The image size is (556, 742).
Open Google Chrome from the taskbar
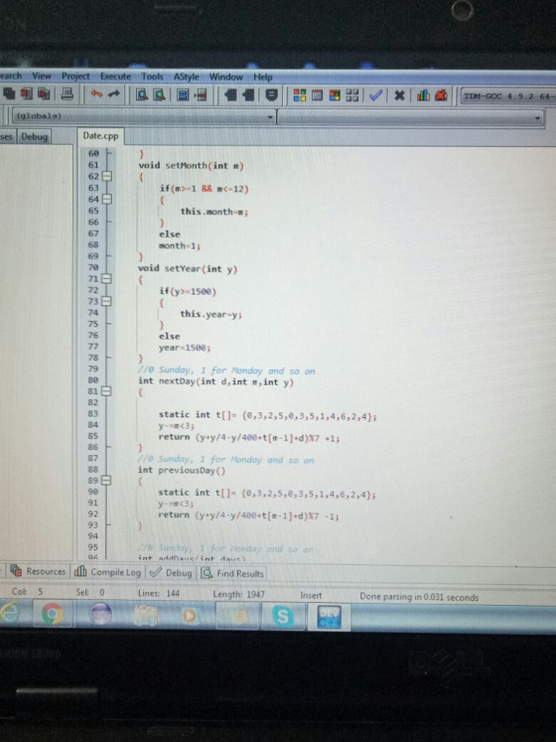[52, 614]
